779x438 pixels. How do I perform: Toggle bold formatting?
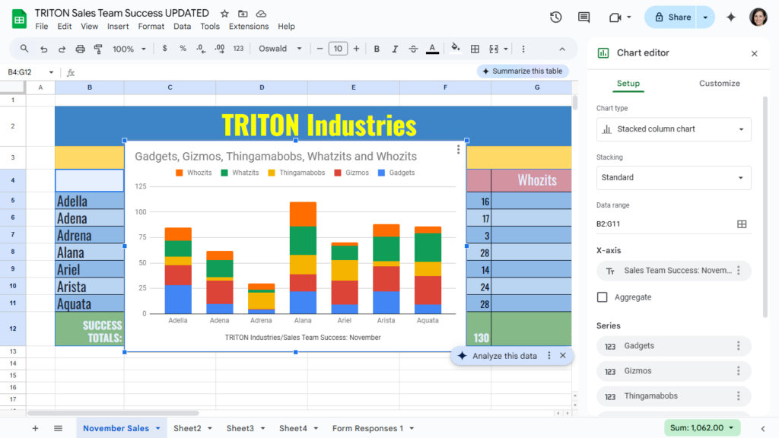click(x=377, y=49)
